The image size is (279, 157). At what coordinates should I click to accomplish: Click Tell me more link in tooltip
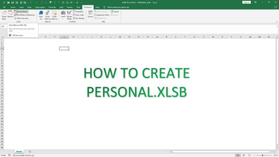click(x=17, y=35)
